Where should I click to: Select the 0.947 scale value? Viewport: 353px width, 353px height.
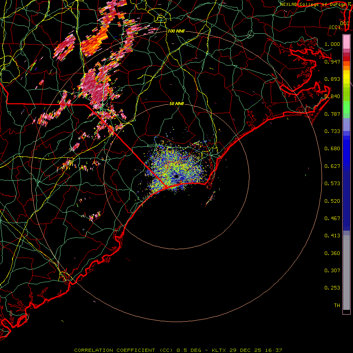tap(332, 62)
